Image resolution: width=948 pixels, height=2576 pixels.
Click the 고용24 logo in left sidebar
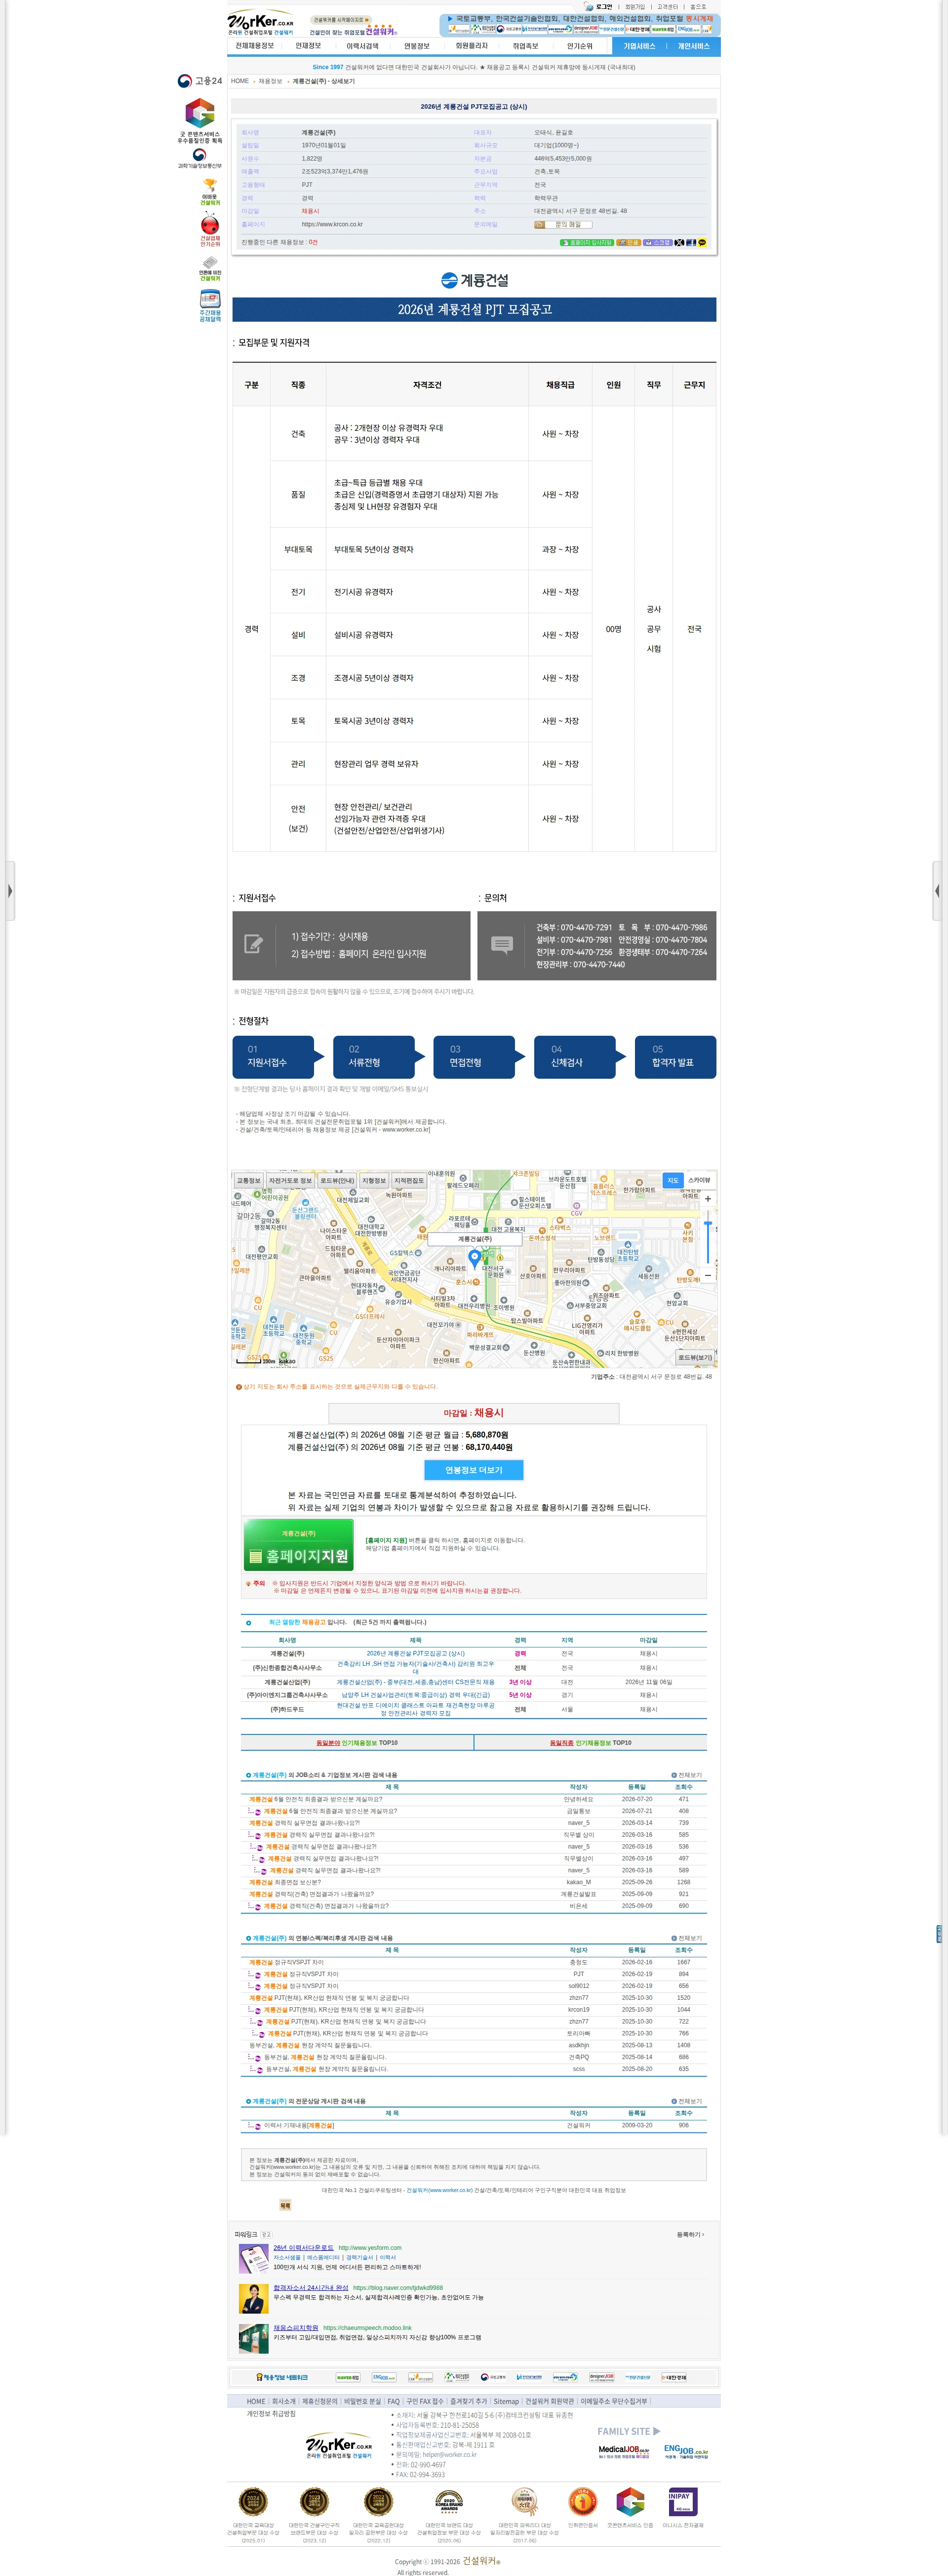[x=200, y=81]
